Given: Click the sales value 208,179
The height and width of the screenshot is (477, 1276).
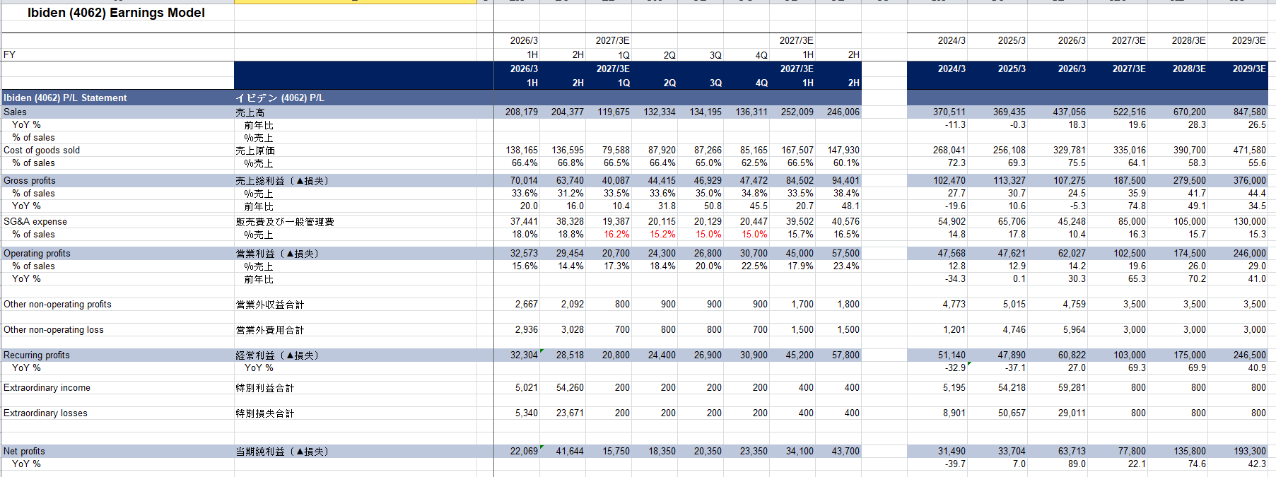Looking at the screenshot, I should (521, 112).
